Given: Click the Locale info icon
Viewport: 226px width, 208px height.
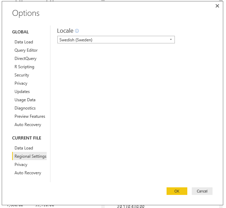Looking at the screenshot, I should click(77, 31).
